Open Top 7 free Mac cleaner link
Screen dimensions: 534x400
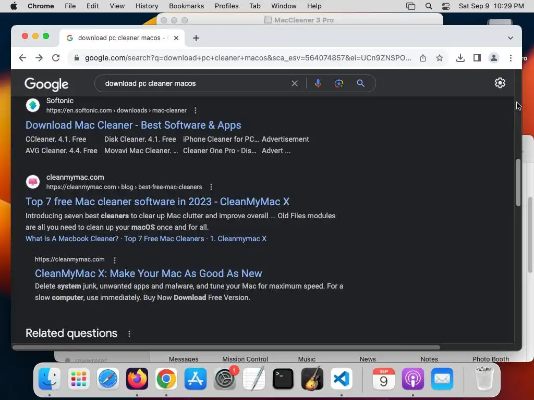pos(157,202)
